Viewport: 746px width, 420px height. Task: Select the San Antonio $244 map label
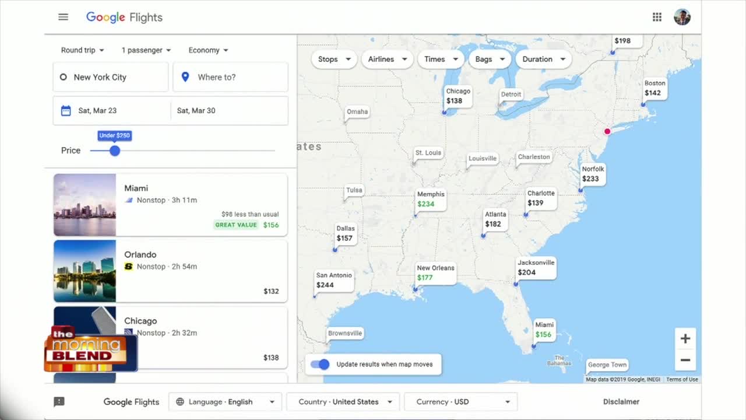click(334, 281)
